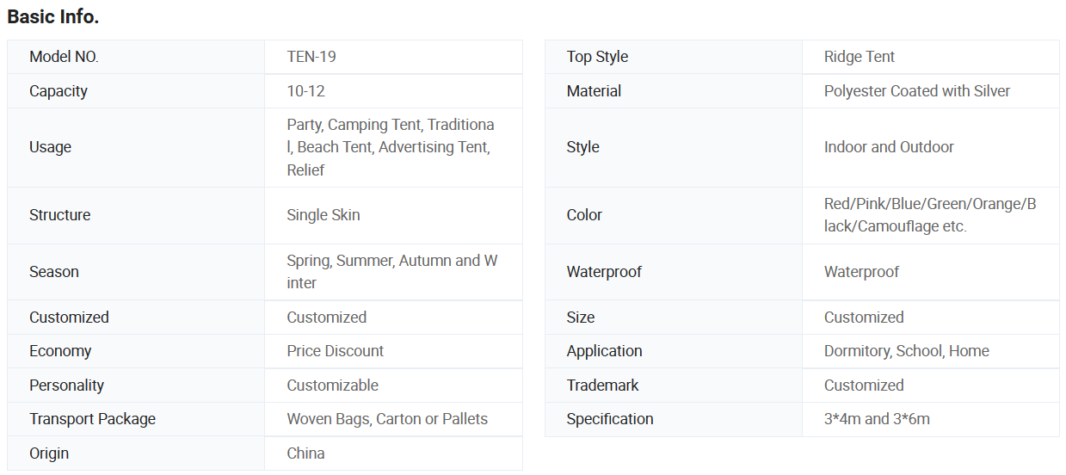Select the China origin value
This screenshot has width=1066, height=475.
(x=305, y=453)
